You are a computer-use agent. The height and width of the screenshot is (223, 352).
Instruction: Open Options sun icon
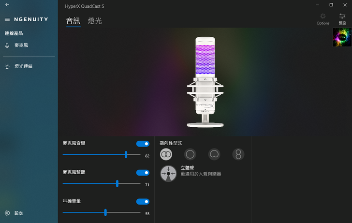tap(323, 16)
